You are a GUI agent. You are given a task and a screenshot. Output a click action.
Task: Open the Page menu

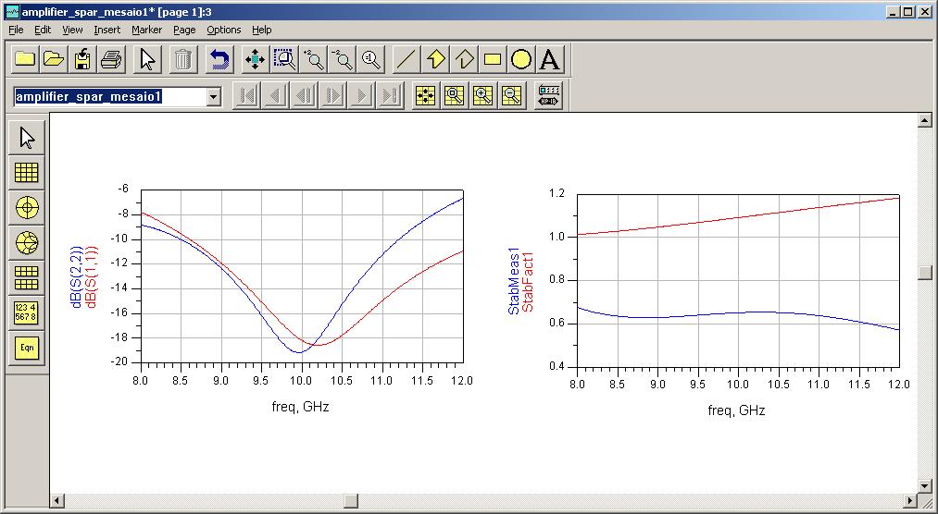184,30
